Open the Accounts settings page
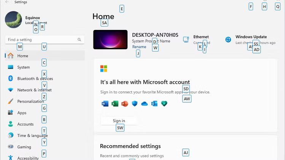 click(x=45, y=124)
